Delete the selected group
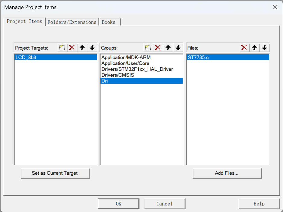 point(158,48)
